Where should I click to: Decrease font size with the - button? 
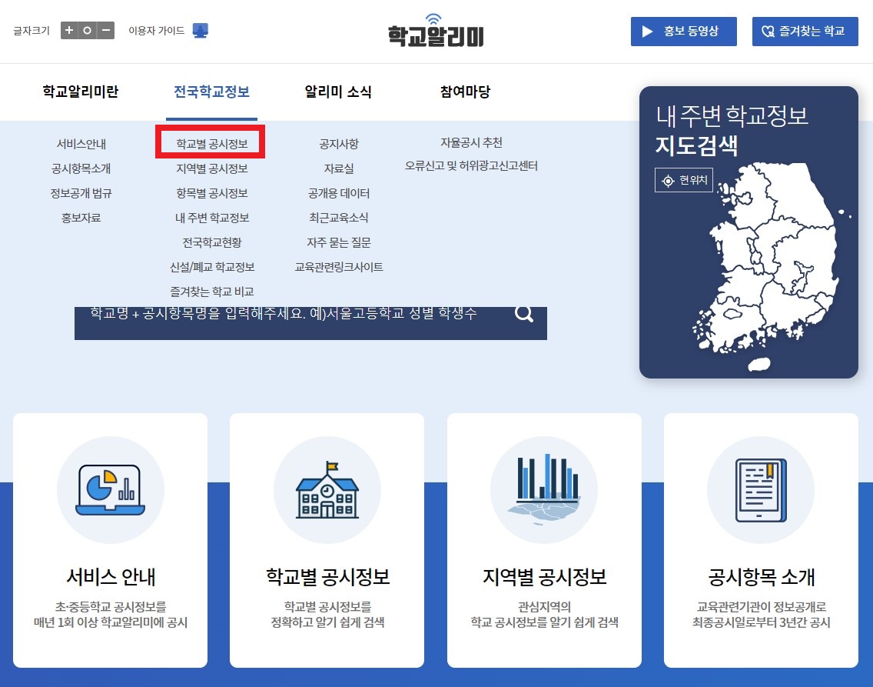[x=107, y=30]
